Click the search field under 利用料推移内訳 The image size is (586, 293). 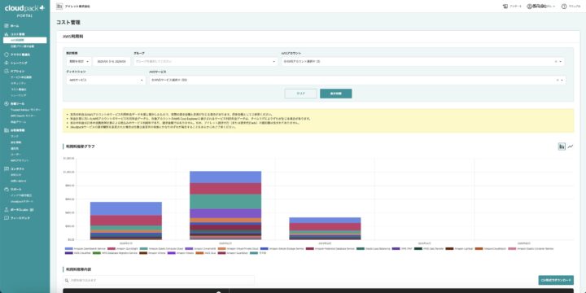[x=159, y=280]
